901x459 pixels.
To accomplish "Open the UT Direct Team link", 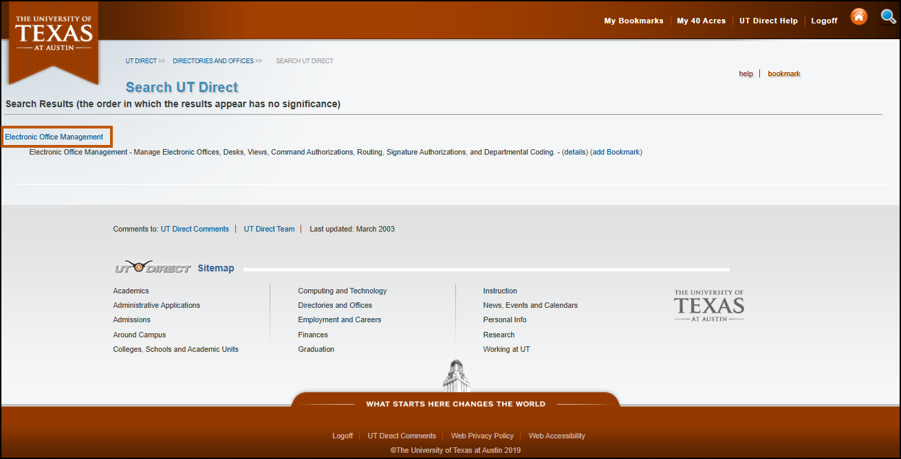I will click(x=269, y=229).
